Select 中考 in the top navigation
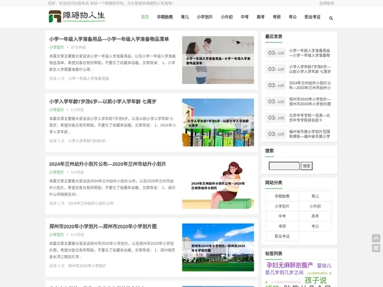 (x=245, y=17)
